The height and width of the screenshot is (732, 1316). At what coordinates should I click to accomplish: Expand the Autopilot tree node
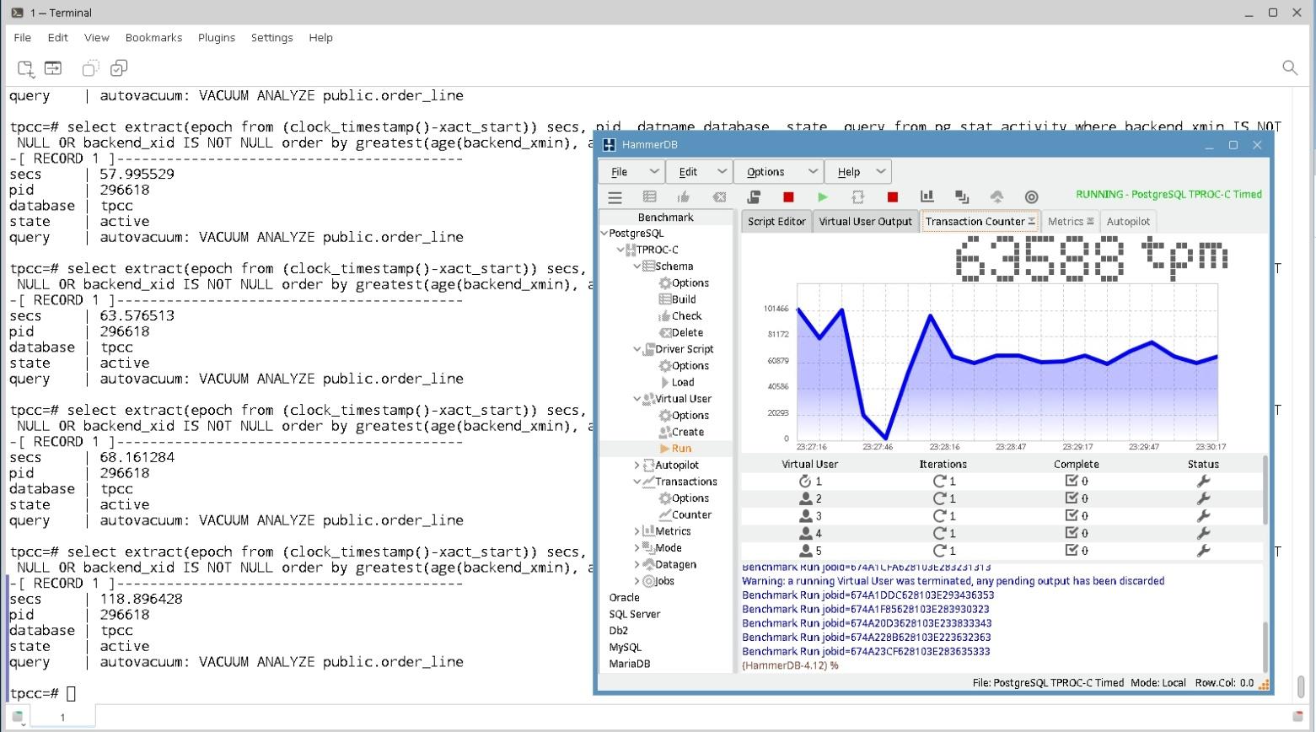[x=637, y=466]
